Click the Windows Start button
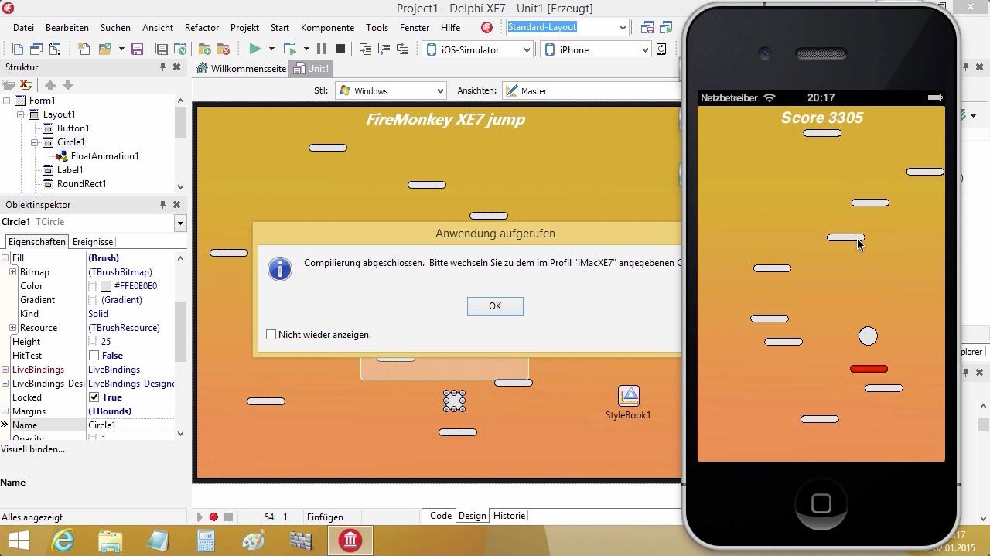This screenshot has width=990, height=556. 19,540
